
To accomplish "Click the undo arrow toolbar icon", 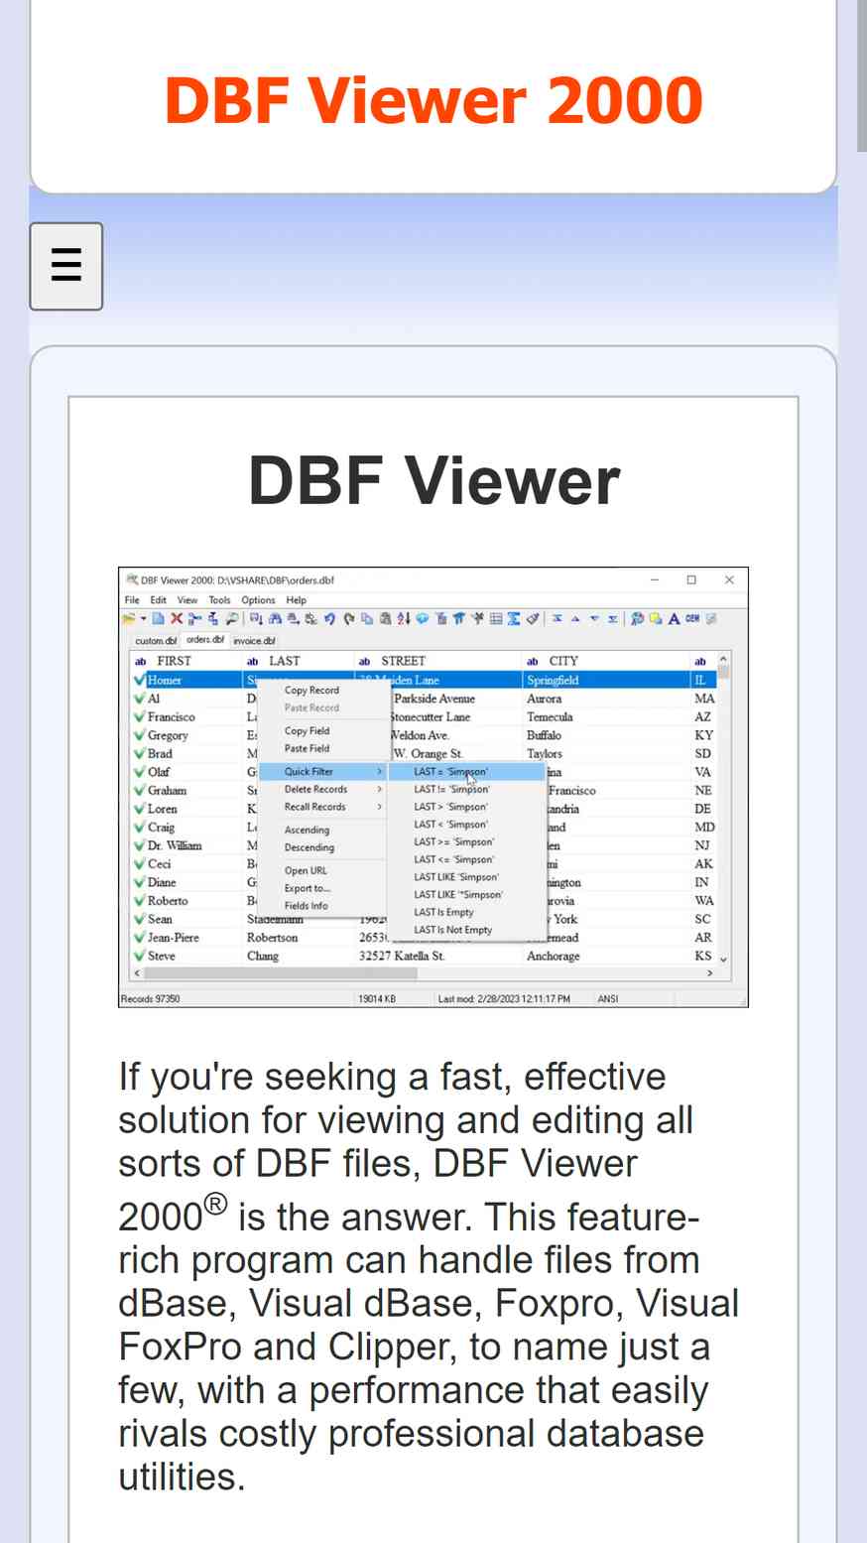I will (x=330, y=618).
